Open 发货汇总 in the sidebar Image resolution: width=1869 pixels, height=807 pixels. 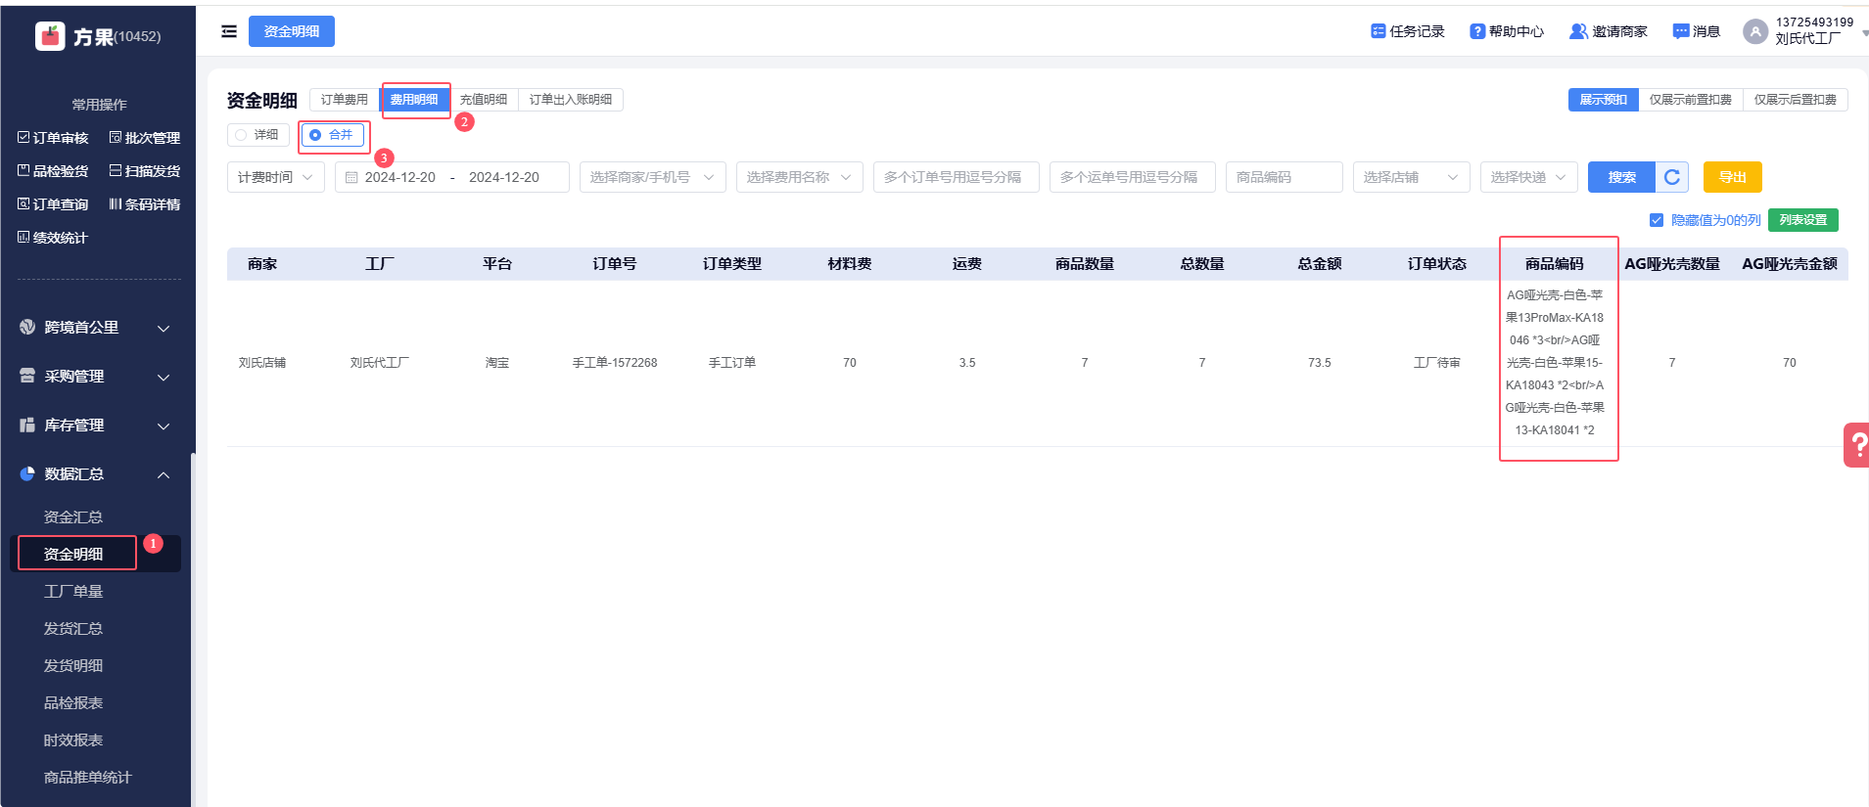tap(73, 629)
